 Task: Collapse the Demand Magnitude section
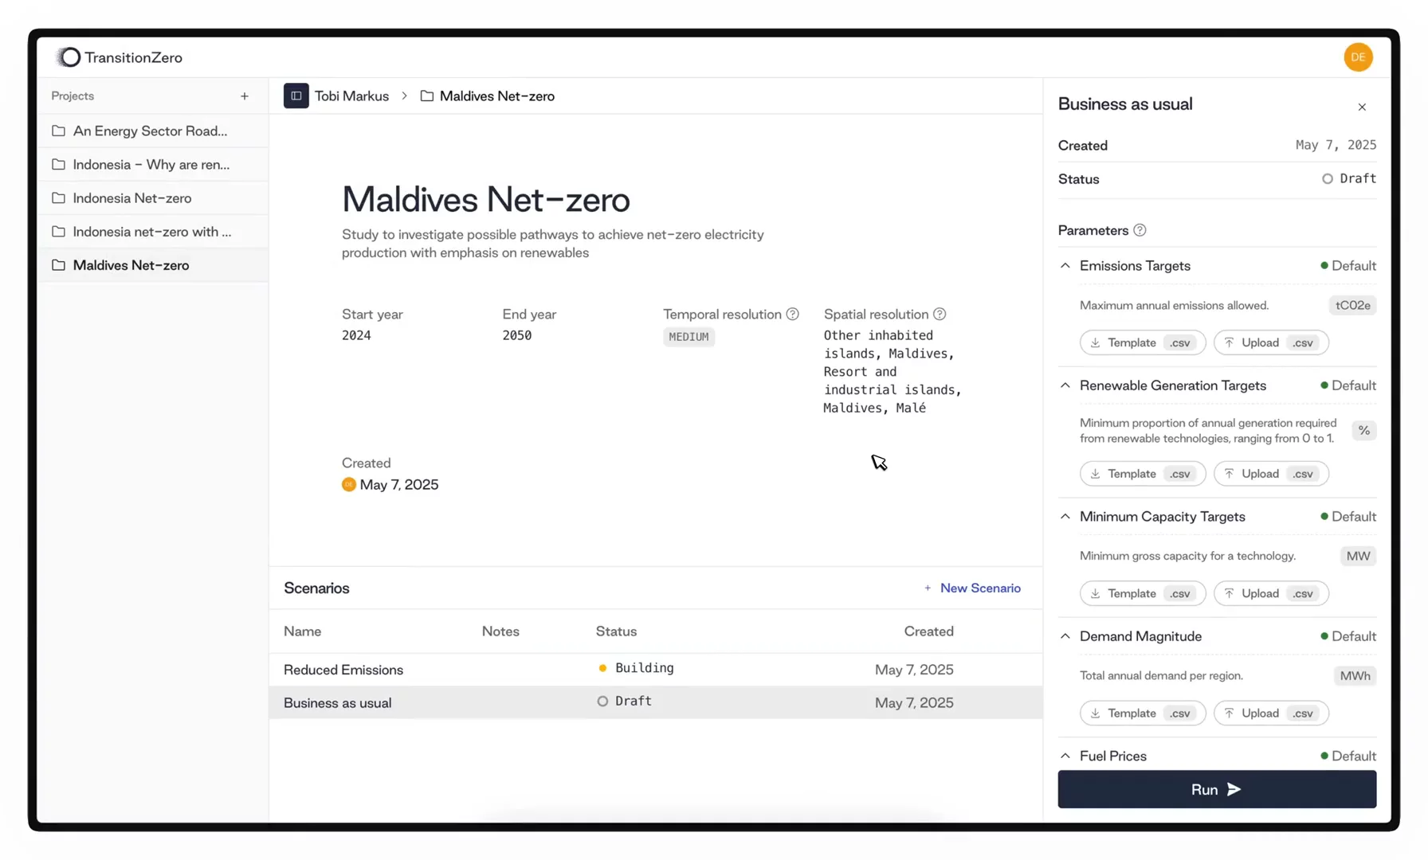pos(1065,636)
